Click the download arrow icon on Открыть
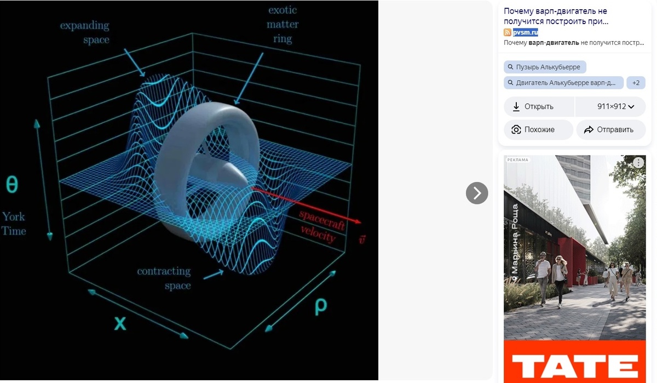 coord(516,107)
